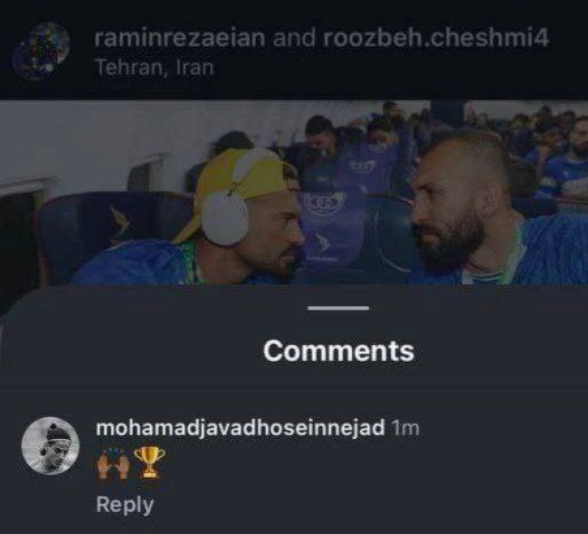Open roozbeh.cheshmi4's profile from the header

[436, 38]
